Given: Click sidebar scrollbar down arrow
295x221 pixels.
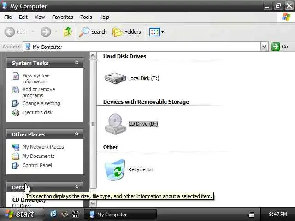Looking at the screenshot, I should point(93,204).
